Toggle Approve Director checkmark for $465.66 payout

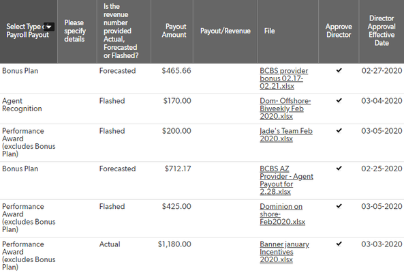pos(339,70)
